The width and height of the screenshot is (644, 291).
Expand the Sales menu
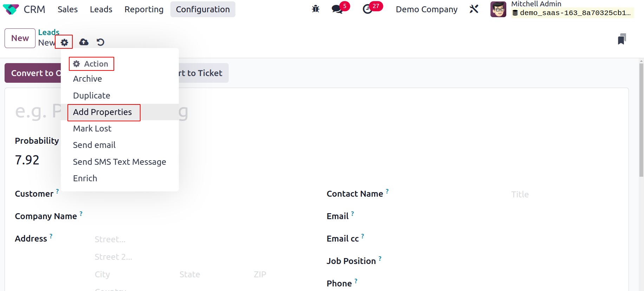click(x=67, y=9)
